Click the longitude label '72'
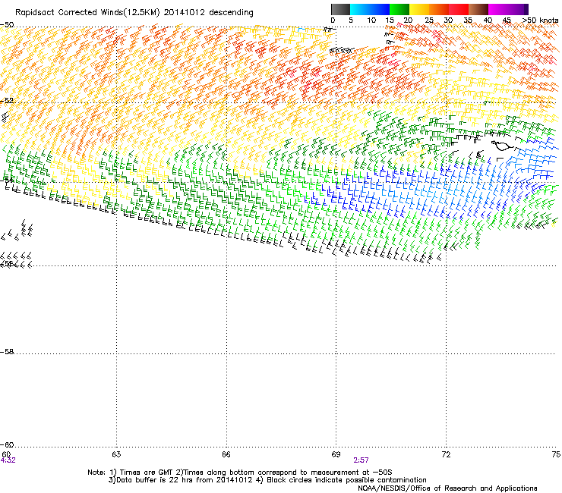 pyautogui.click(x=446, y=454)
